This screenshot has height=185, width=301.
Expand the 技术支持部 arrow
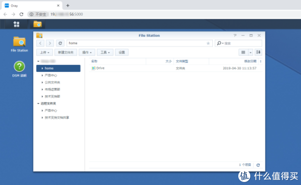click(x=42, y=96)
